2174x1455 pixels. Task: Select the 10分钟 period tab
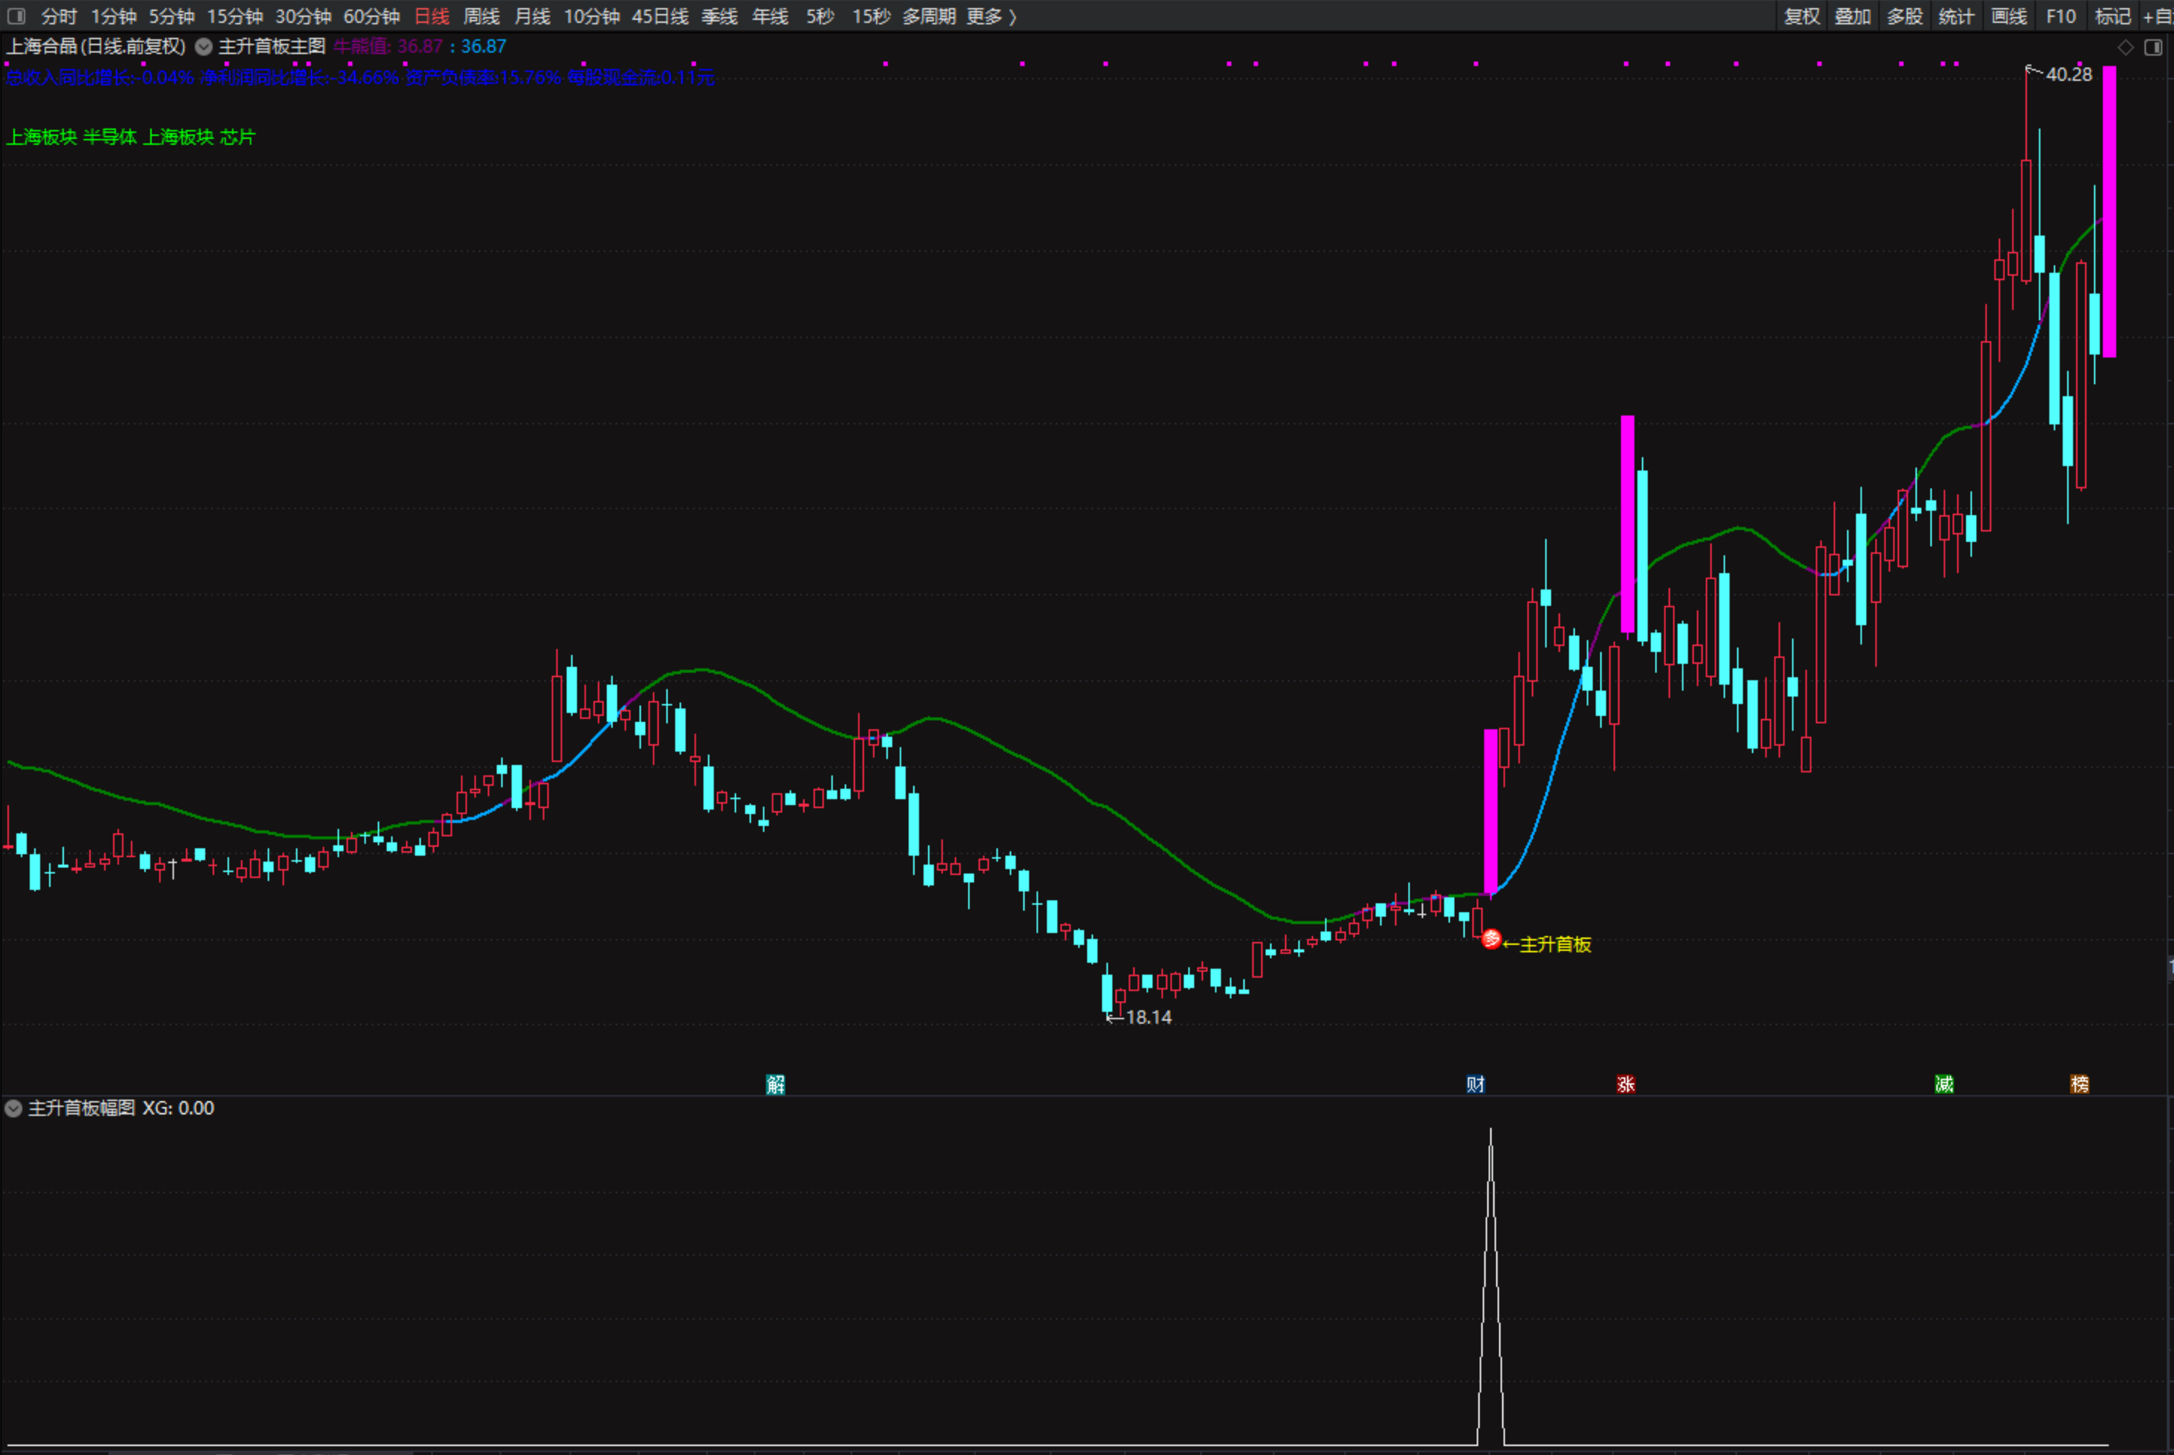(x=592, y=17)
